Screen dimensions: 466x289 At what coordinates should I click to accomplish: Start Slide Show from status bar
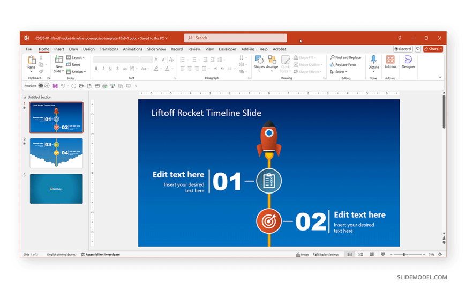pos(383,255)
